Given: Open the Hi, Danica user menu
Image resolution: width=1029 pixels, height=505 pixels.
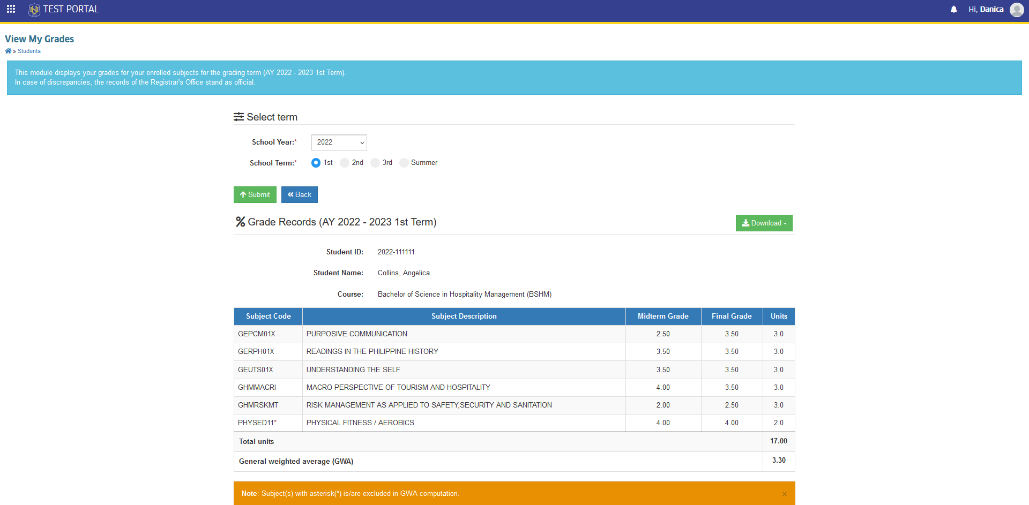Looking at the screenshot, I should click(x=986, y=10).
